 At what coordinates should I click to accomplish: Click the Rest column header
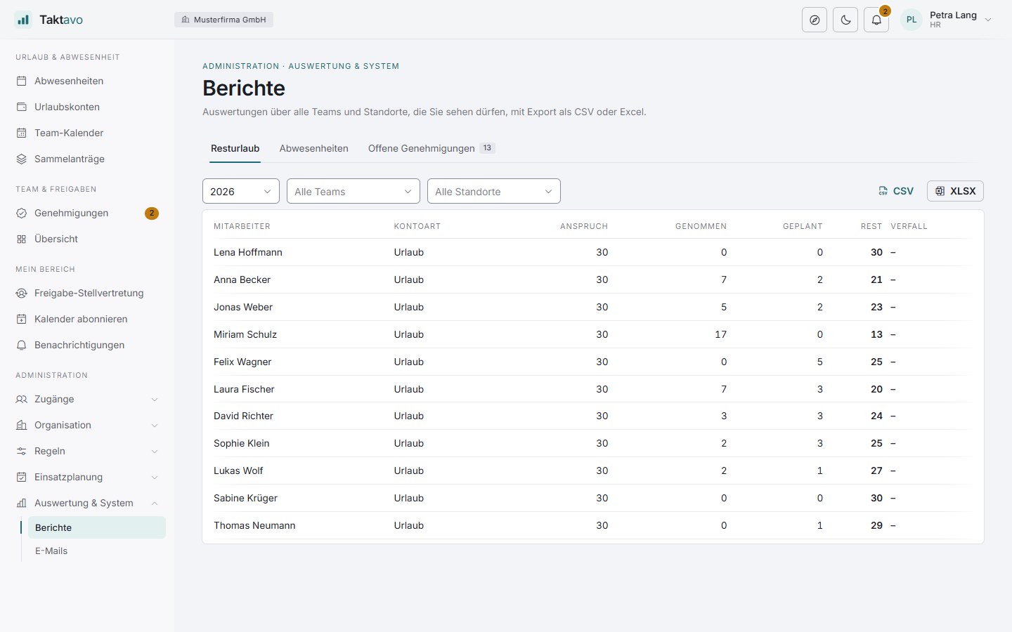[x=871, y=226]
